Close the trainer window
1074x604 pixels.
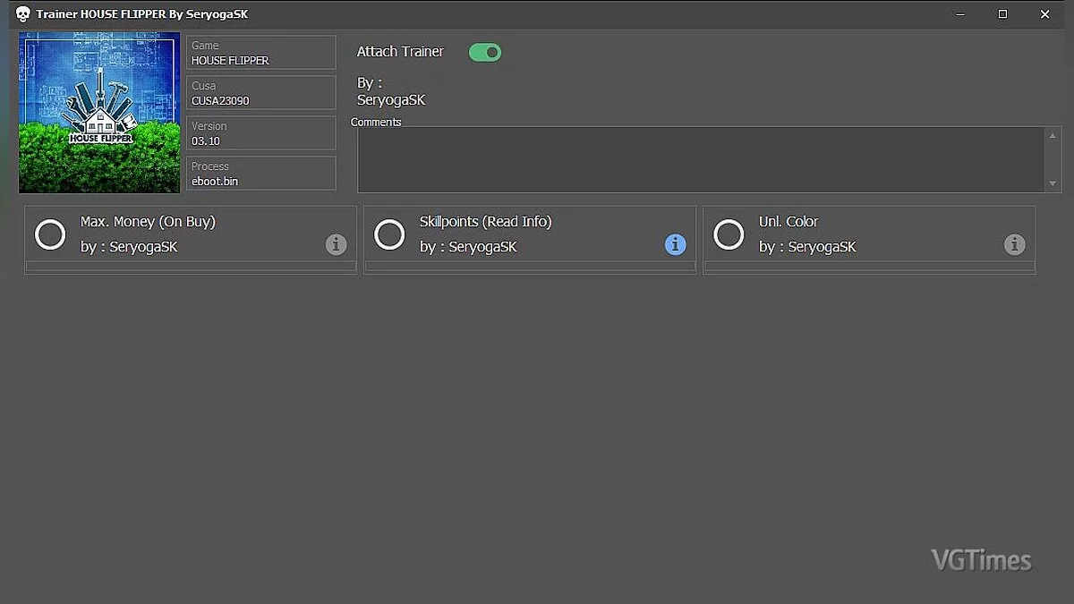(1044, 14)
